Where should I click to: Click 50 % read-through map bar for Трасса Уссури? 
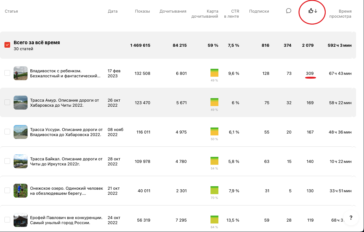pyautogui.click(x=214, y=132)
